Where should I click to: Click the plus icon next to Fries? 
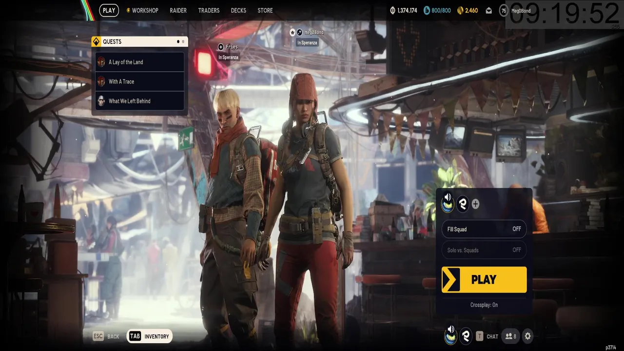[x=221, y=47]
